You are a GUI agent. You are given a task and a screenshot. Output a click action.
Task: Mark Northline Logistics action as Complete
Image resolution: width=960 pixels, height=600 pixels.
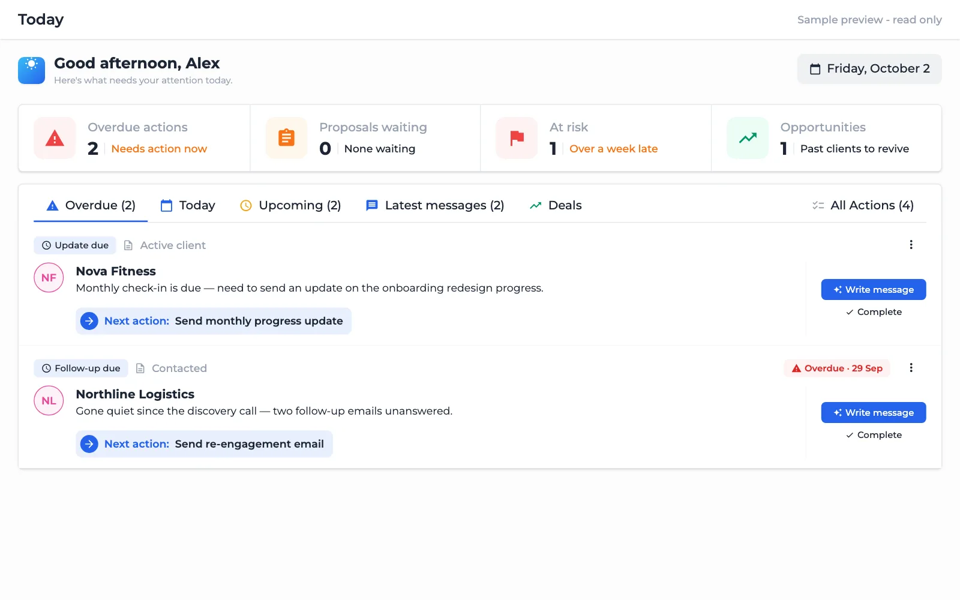point(874,435)
